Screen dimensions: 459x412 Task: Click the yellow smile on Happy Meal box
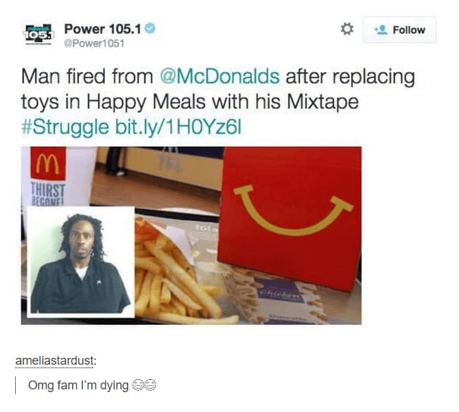(293, 210)
